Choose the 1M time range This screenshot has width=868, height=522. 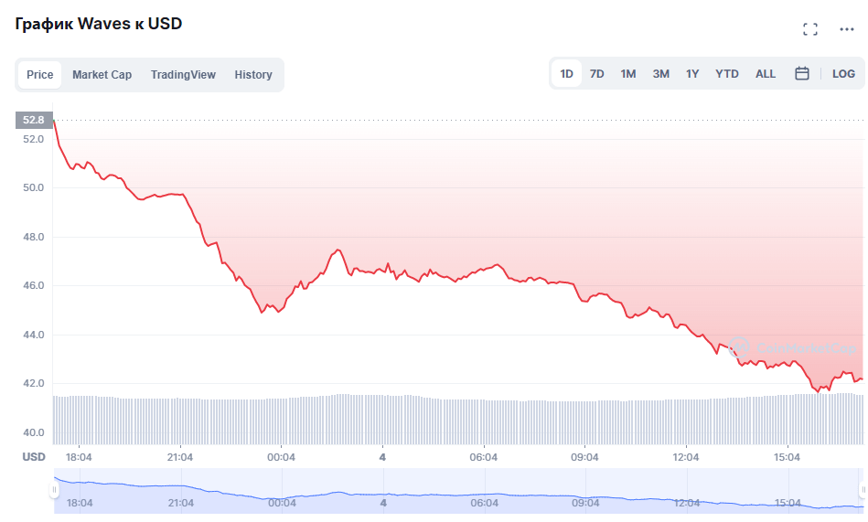(628, 74)
